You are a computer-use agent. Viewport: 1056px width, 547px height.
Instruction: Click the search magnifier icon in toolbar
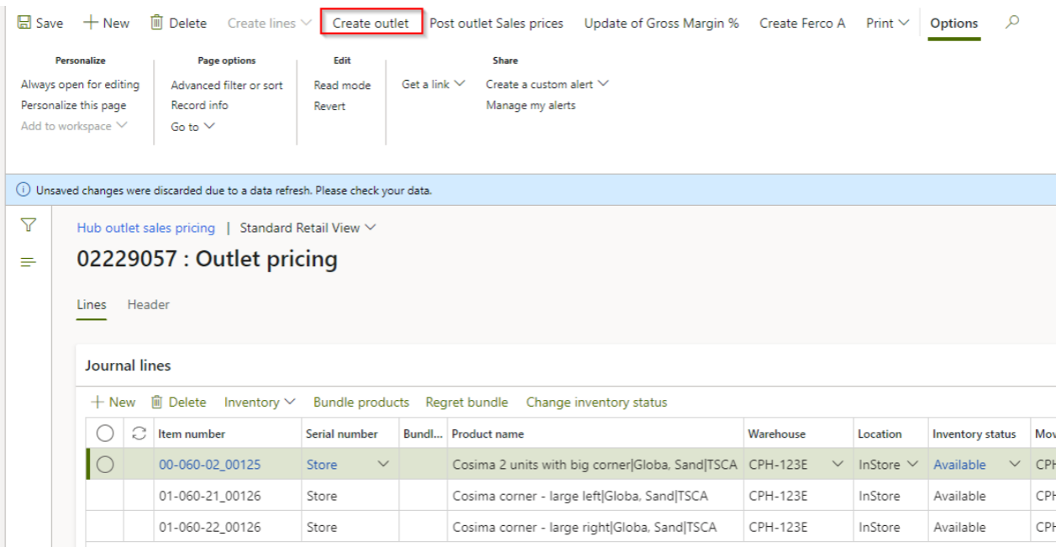[1012, 23]
